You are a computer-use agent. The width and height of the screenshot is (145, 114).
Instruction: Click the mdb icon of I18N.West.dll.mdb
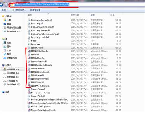pos(29,86)
